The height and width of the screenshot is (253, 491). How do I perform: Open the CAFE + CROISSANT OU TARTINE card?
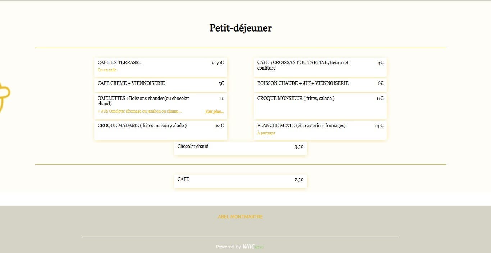[320, 67]
